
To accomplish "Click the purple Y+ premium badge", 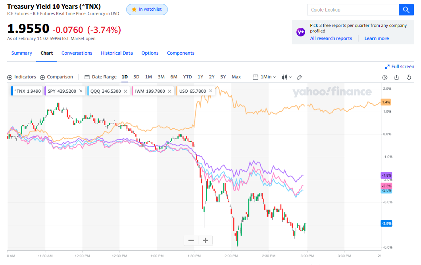I will [x=301, y=32].
